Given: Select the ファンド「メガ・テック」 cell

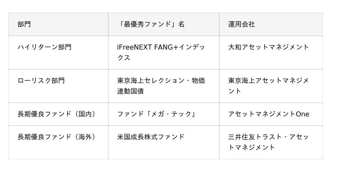Looking at the screenshot, I should pyautogui.click(x=156, y=114).
